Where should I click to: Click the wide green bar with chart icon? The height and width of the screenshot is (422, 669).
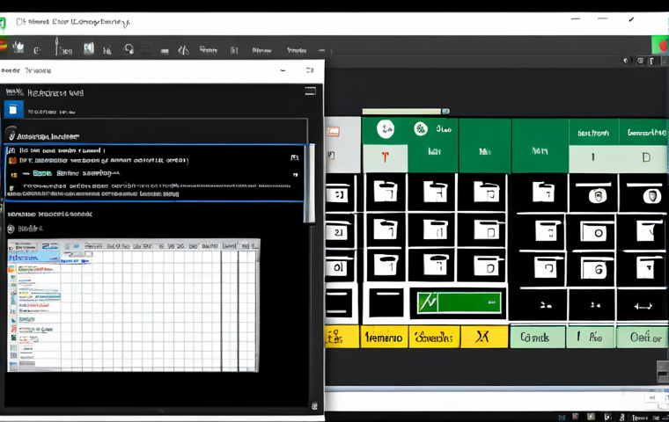459,302
